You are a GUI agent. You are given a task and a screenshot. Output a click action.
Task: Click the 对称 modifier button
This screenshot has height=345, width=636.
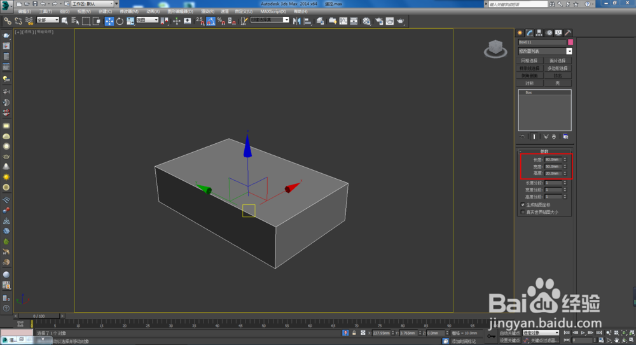coord(529,83)
